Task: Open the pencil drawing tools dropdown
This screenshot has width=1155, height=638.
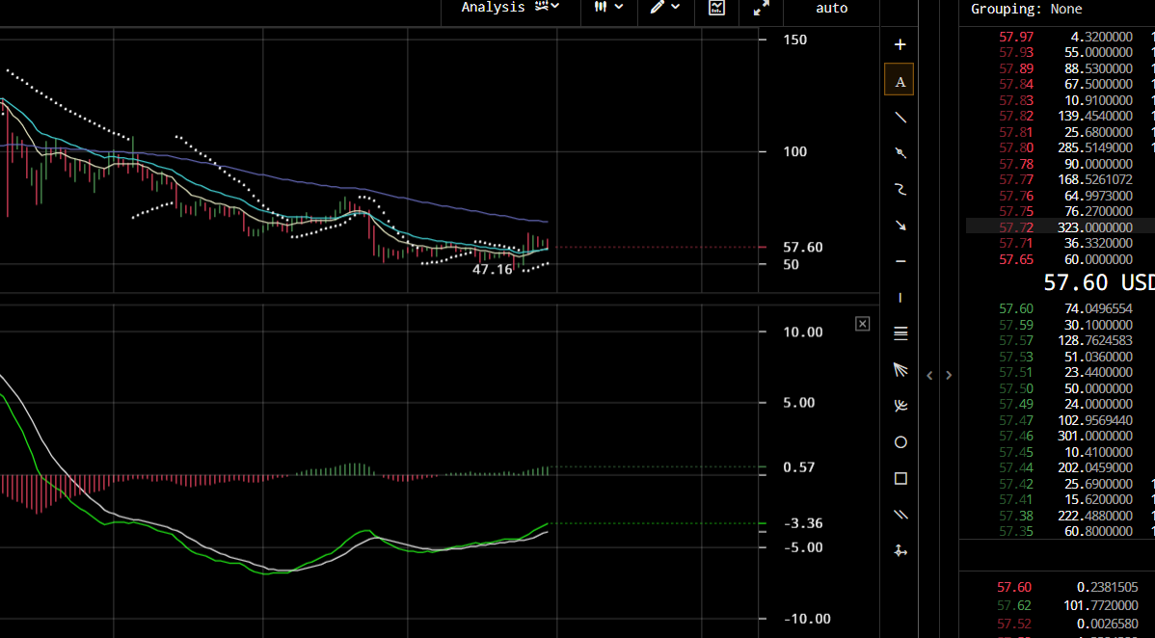Action: [x=665, y=8]
